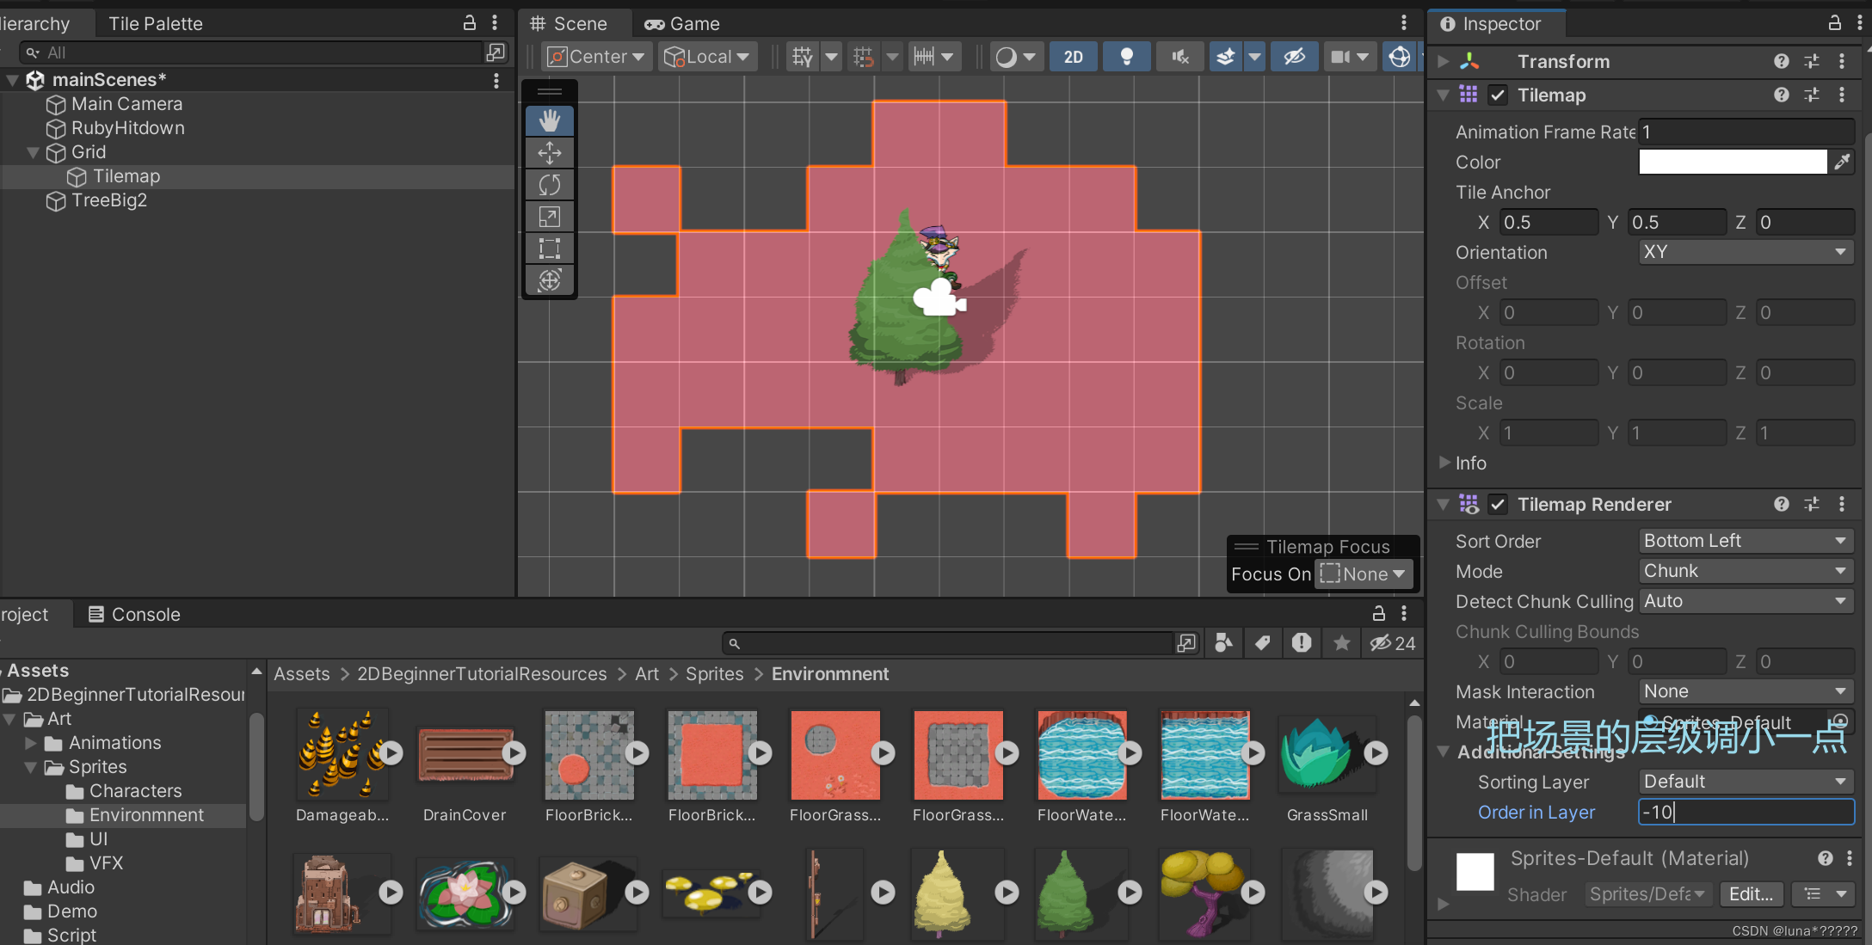Toggle scene effects icon
The height and width of the screenshot is (945, 1872).
1226,57
